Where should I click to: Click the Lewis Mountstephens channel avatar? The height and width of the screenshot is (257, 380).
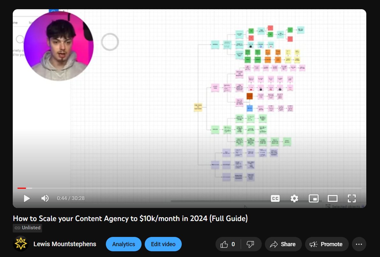pos(20,244)
